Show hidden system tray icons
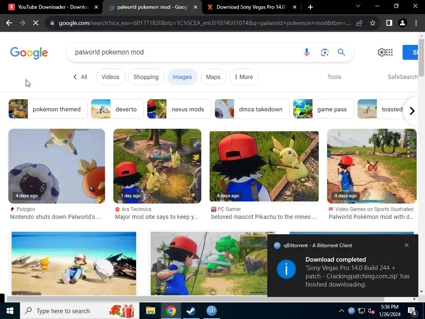Image resolution: width=425 pixels, height=319 pixels. (x=342, y=311)
